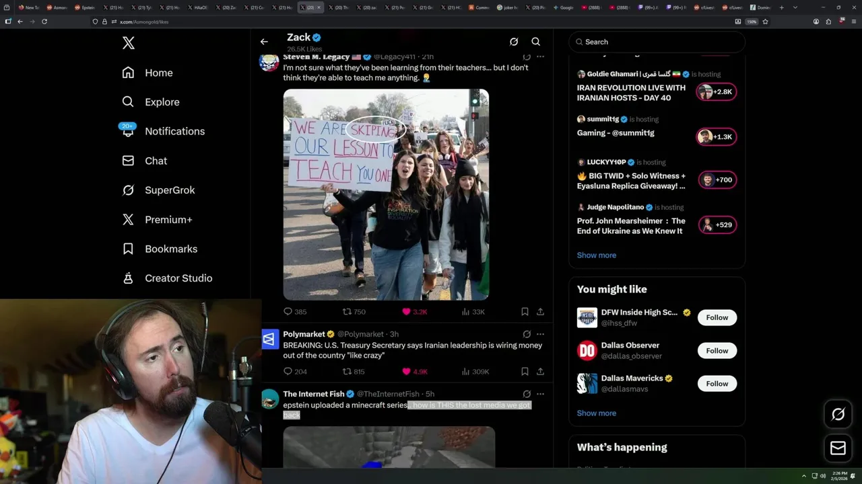Click Polymarket's profile avatar
862x484 pixels.
pyautogui.click(x=269, y=339)
